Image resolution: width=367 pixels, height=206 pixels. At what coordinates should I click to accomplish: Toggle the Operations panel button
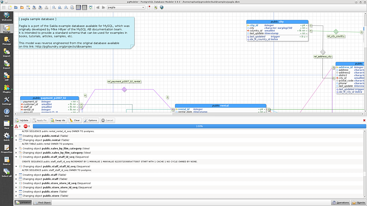340,202
